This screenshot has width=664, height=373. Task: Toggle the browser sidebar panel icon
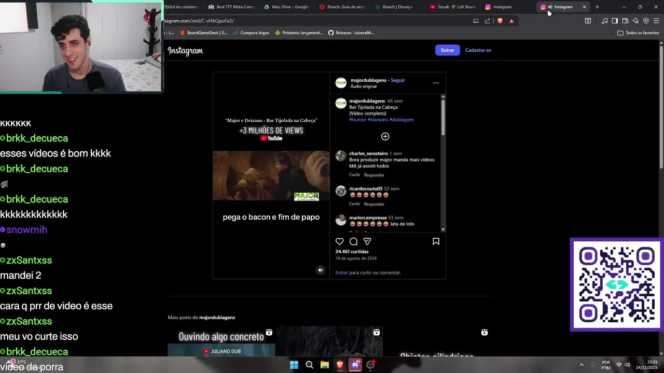pyautogui.click(x=615, y=21)
